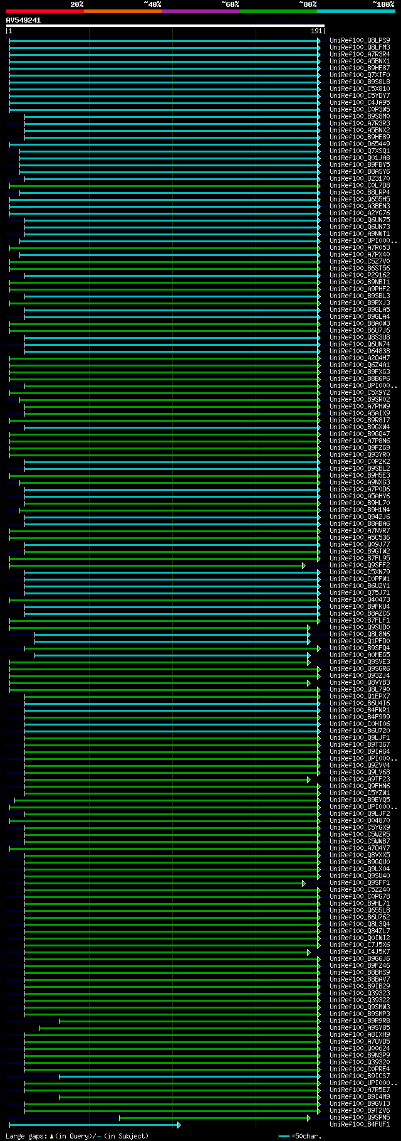401x1141 pixels.
Task: Select UniRef100_C5X9Y2 entry
Action: (360, 393)
